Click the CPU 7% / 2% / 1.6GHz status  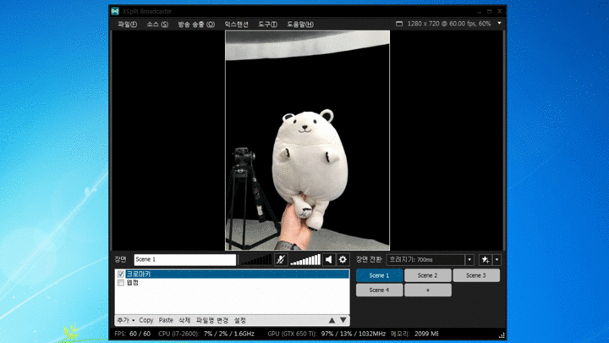tap(206, 334)
